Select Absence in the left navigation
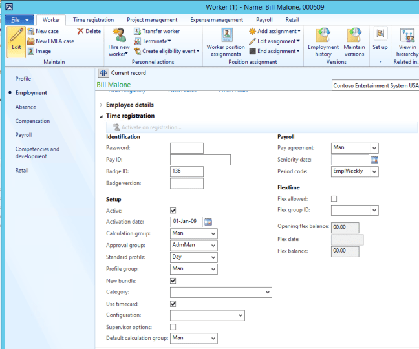 26,107
